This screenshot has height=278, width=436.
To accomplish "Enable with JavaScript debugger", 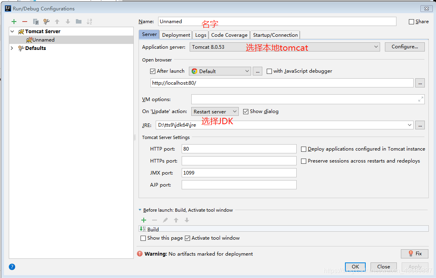I will (x=269, y=71).
